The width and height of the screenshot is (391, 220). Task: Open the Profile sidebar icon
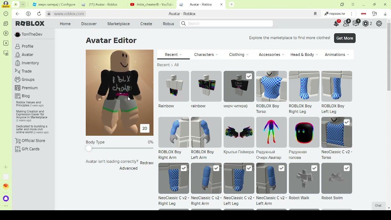coord(18,46)
